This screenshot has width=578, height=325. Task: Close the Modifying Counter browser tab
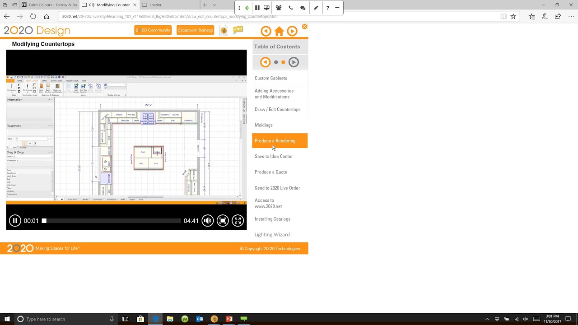(135, 5)
